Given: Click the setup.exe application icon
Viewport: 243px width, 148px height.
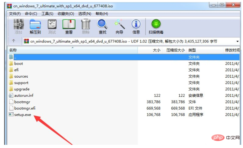Looking at the screenshot, I should [11, 114].
